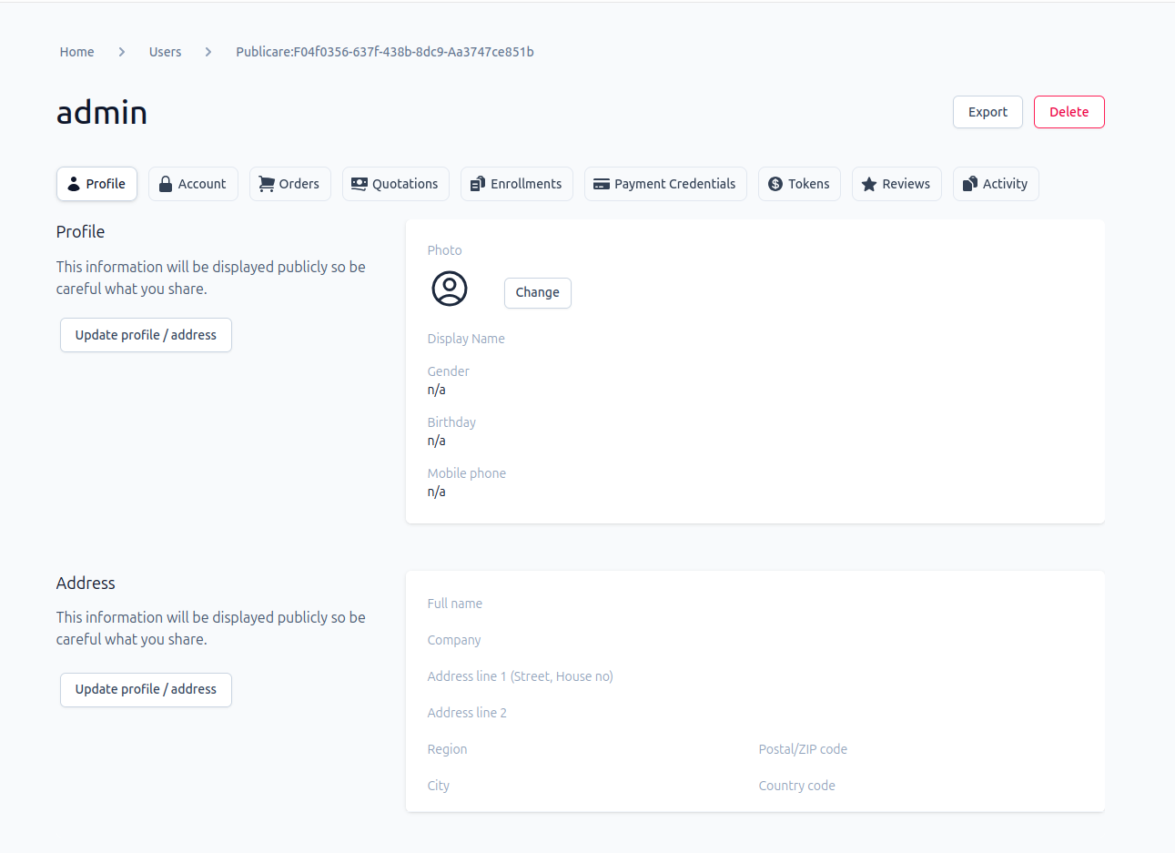
Task: Show the Activity tab
Action: [996, 184]
